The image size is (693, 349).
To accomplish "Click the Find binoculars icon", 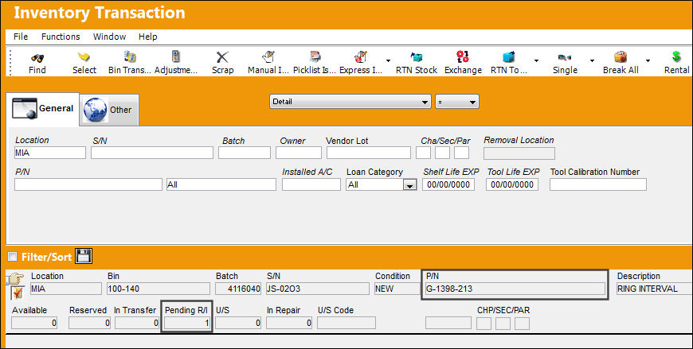I will pyautogui.click(x=37, y=57).
